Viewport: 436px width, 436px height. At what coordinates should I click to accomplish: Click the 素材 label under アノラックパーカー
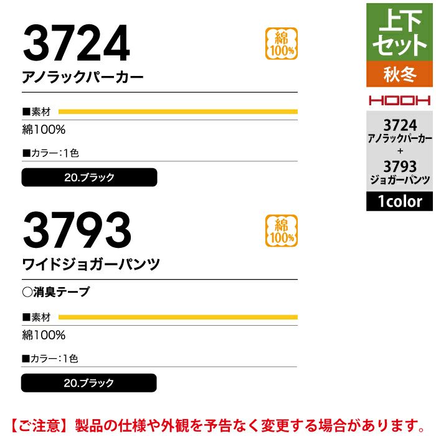pyautogui.click(x=39, y=111)
